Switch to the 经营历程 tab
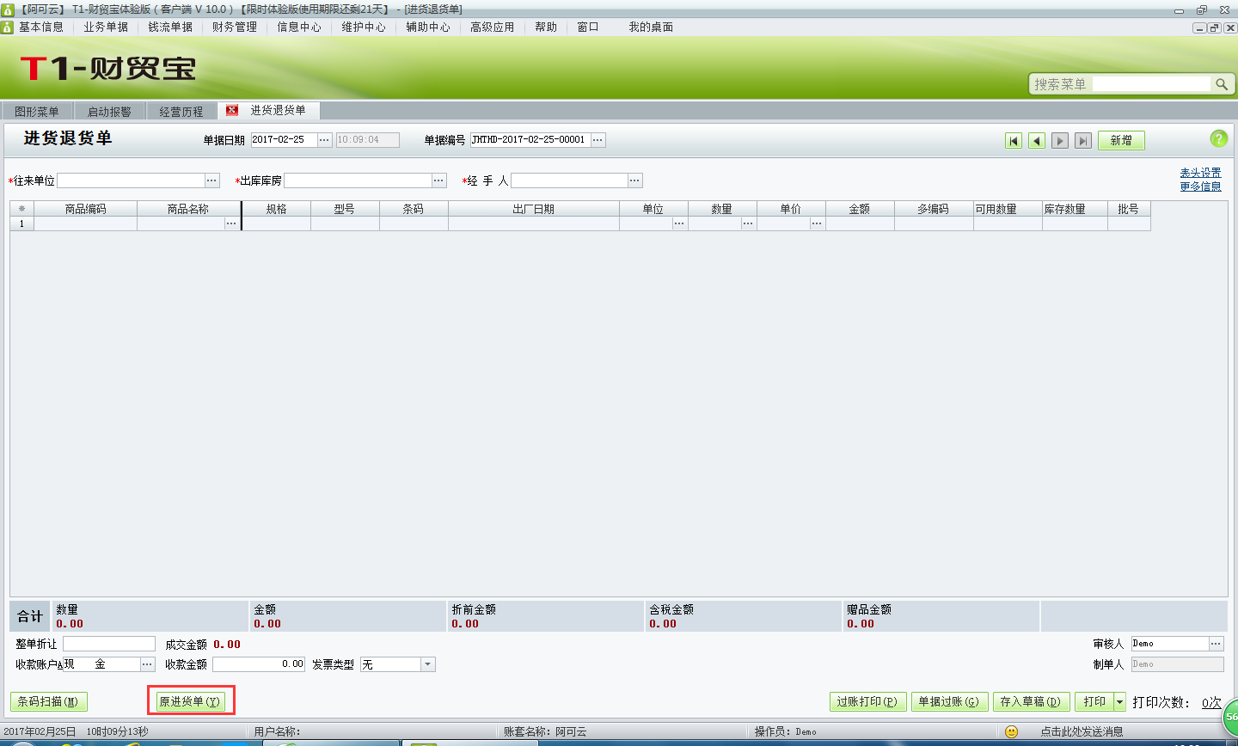The height and width of the screenshot is (746, 1238). click(181, 112)
